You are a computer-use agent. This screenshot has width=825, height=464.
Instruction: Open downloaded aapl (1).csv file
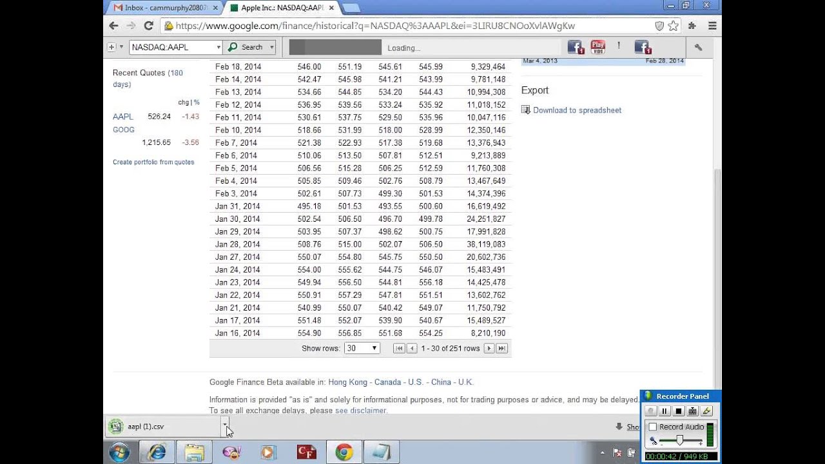click(x=162, y=426)
